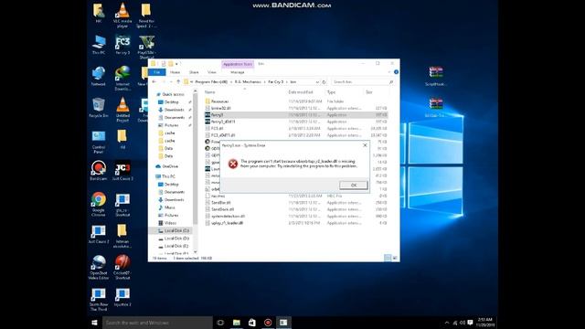
Task: Open the Manage ribbon tab
Action: click(238, 72)
